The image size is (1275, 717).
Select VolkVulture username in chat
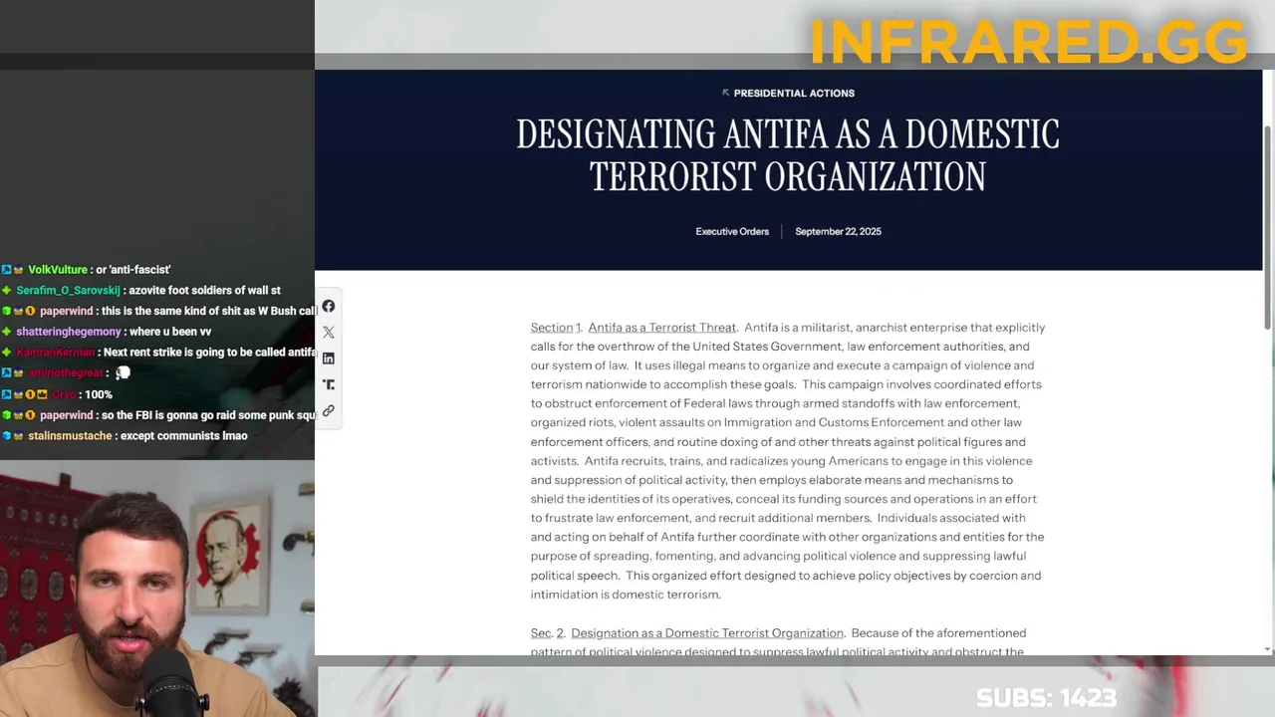[x=58, y=270]
